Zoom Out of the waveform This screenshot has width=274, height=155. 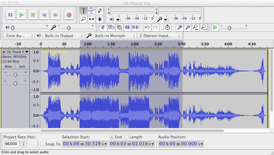[188, 28]
